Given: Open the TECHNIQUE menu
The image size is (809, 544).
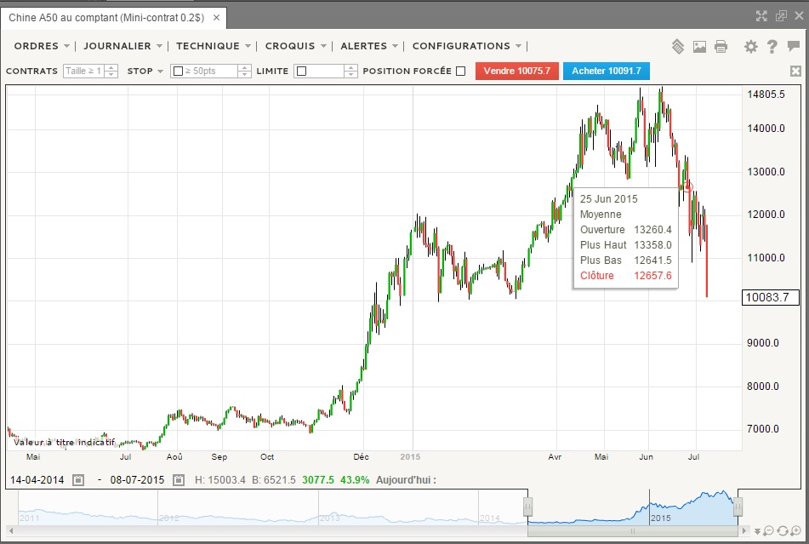Looking at the screenshot, I should point(213,46).
